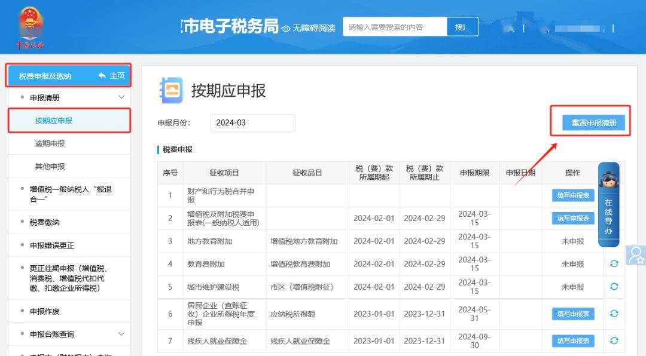Focus the top search input field
The width and height of the screenshot is (646, 356).
pyautogui.click(x=395, y=27)
